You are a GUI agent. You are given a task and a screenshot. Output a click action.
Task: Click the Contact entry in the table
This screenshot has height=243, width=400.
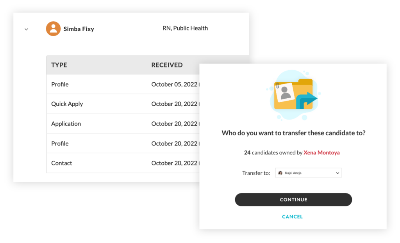[x=61, y=163]
